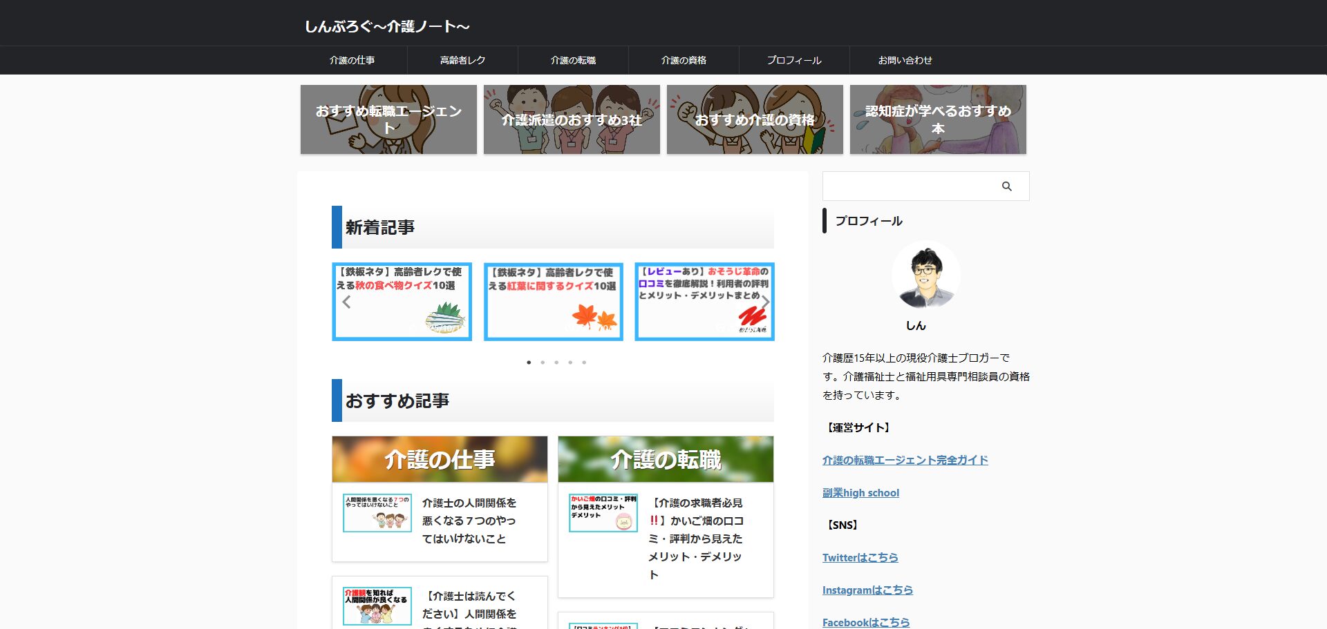Select the third carousel pagination dot
The width and height of the screenshot is (1327, 629).
pos(556,362)
